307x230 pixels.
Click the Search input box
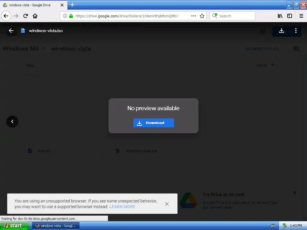232,16
